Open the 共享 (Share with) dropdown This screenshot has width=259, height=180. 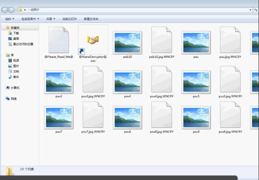tap(51, 19)
